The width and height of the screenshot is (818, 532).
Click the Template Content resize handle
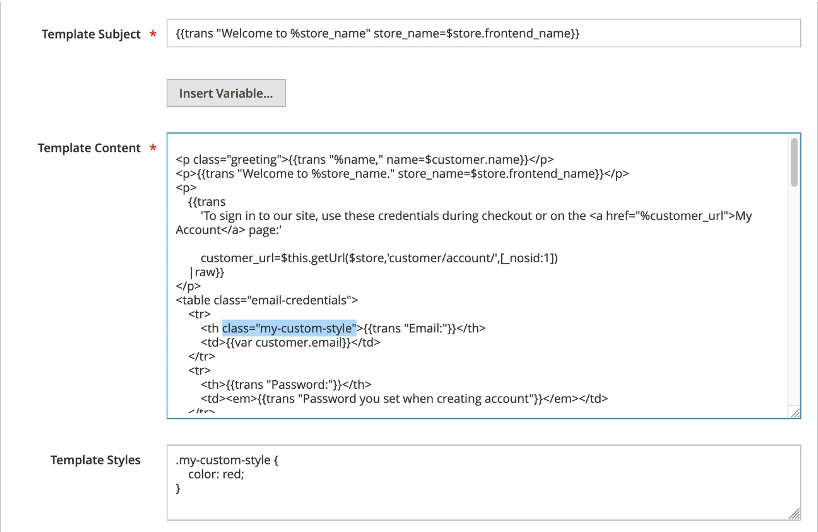795,413
